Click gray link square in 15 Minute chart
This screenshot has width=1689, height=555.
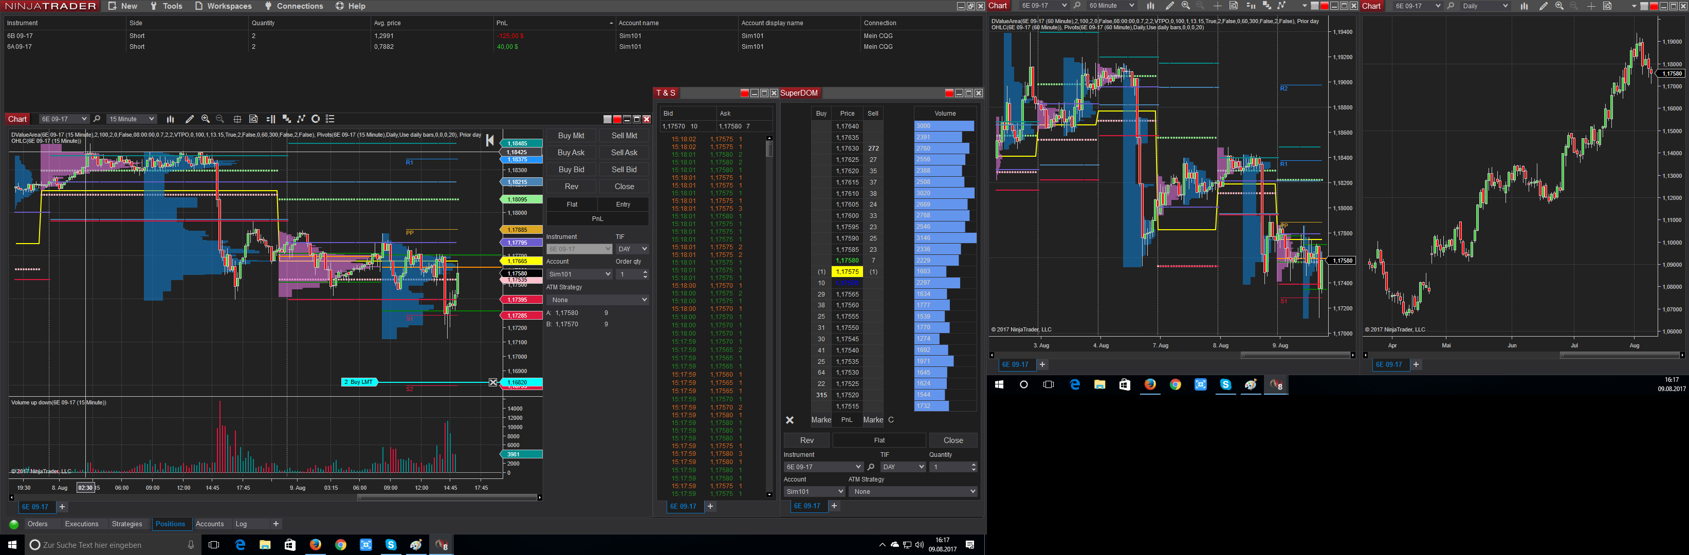(x=607, y=119)
